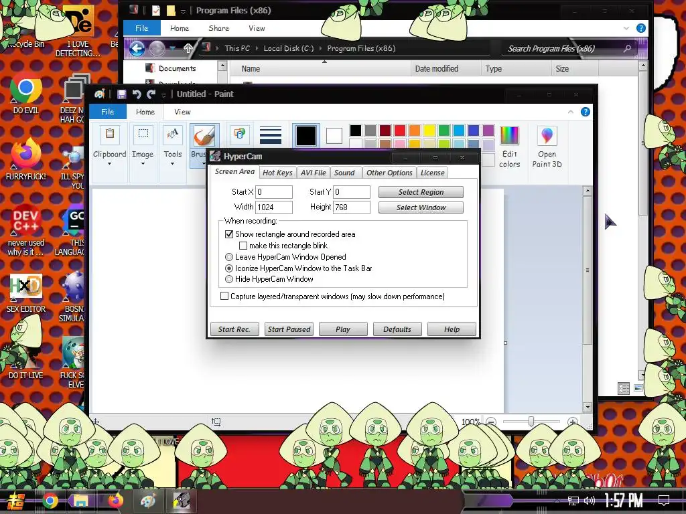This screenshot has height=514, width=686.
Task: Click the Start Paused button
Action: click(x=289, y=329)
